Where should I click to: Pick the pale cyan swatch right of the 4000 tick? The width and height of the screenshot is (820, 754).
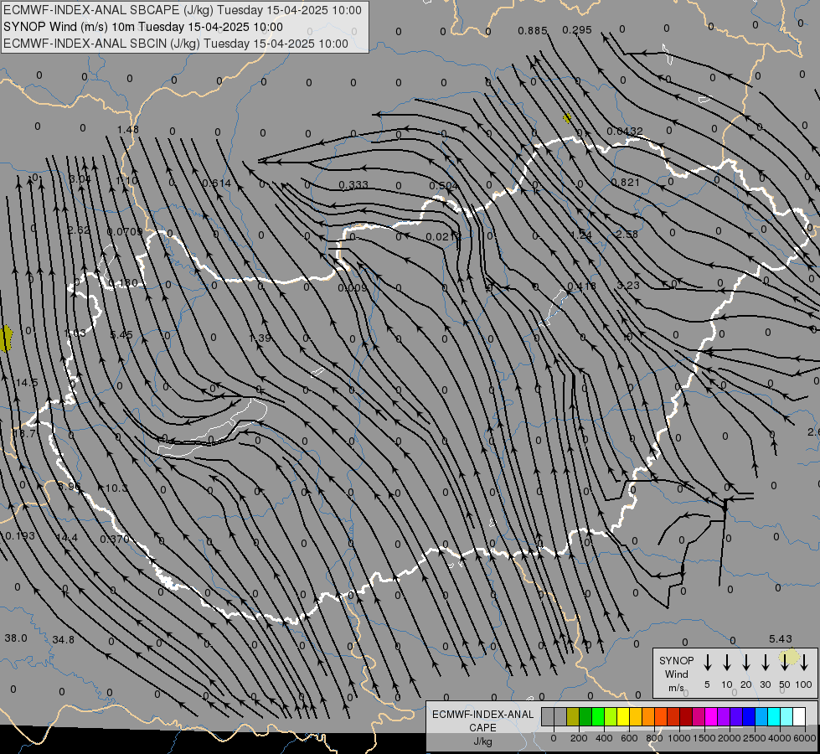pyautogui.click(x=786, y=716)
